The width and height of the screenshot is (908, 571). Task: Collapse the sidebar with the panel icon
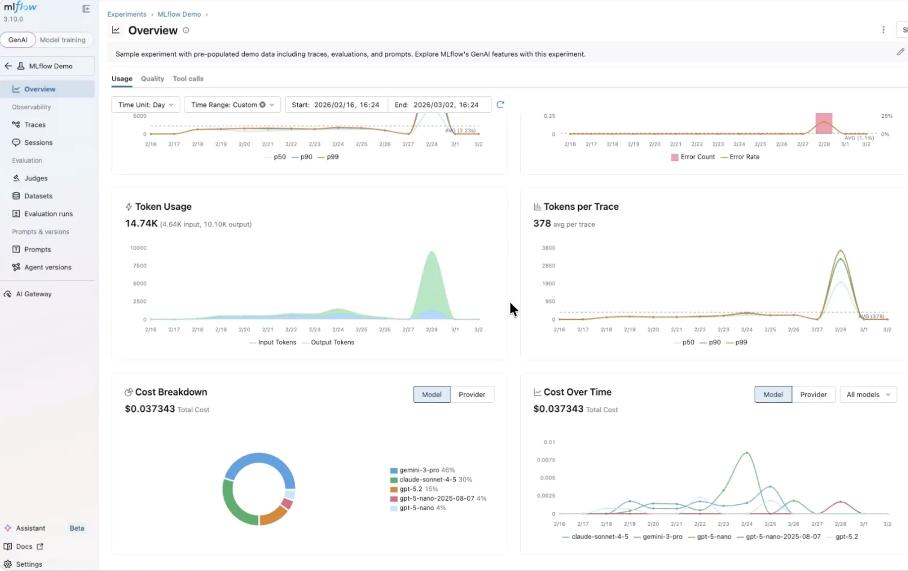(86, 9)
